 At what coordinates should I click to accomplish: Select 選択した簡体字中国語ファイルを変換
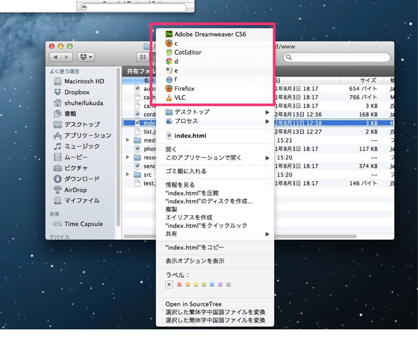tap(215, 320)
